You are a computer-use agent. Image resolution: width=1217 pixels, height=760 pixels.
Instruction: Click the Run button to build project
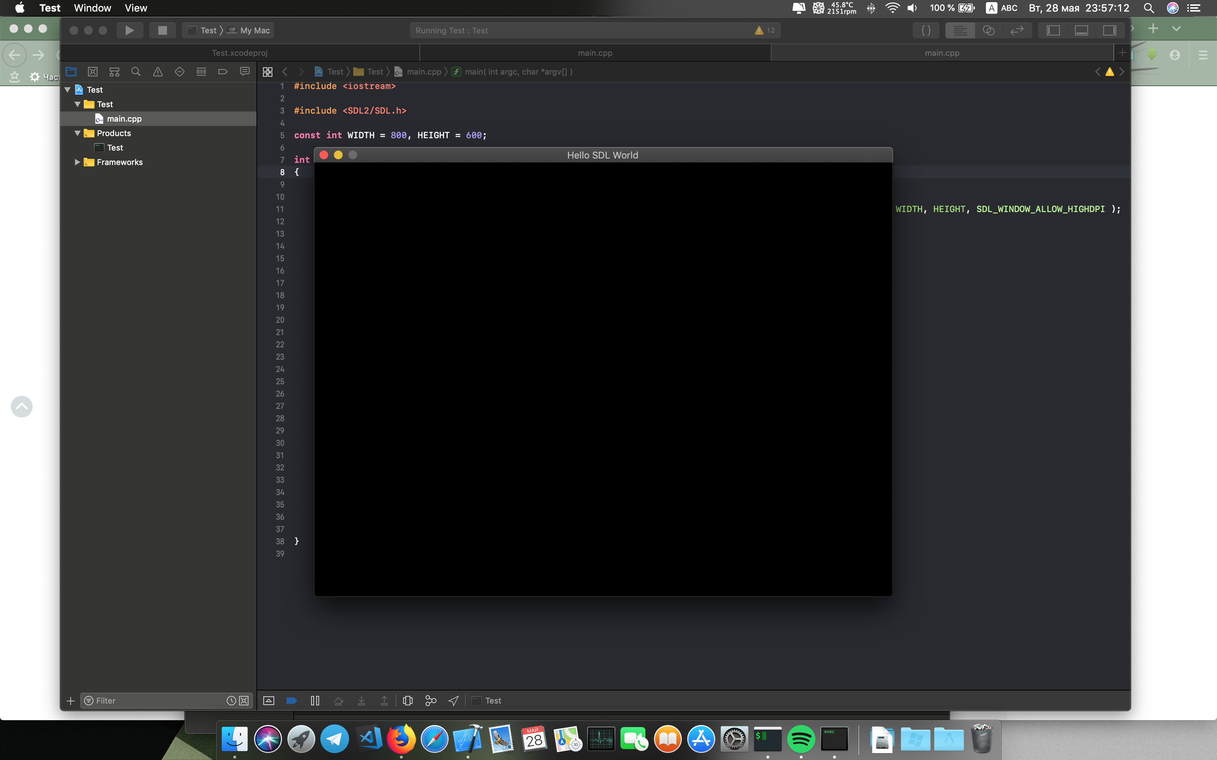pyautogui.click(x=129, y=30)
